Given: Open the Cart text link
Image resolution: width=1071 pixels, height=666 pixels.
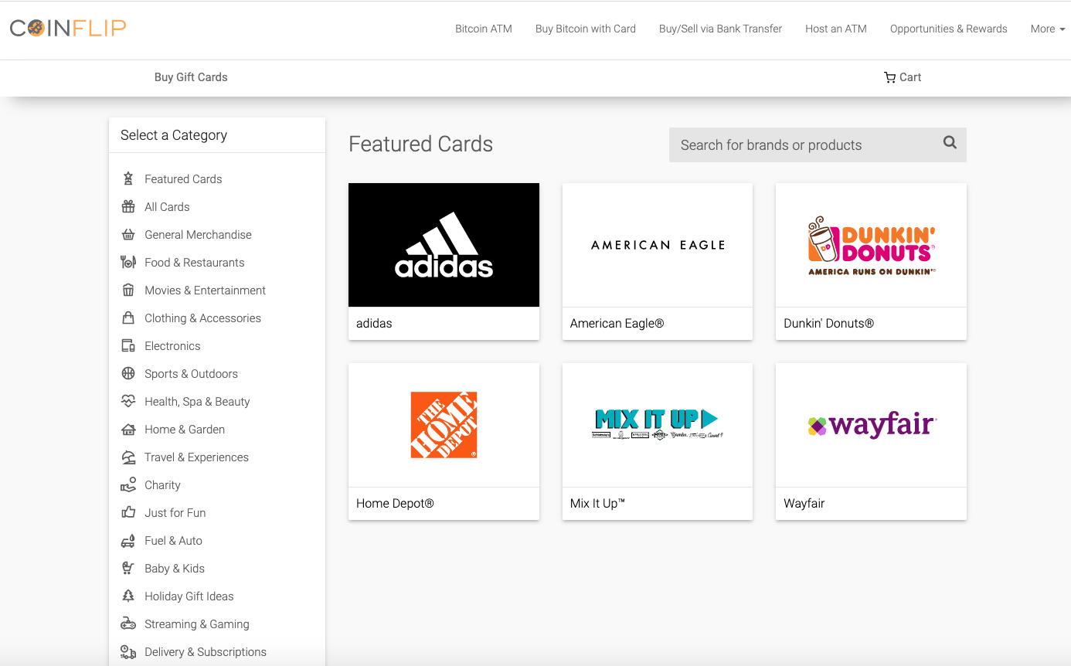Looking at the screenshot, I should [x=910, y=77].
